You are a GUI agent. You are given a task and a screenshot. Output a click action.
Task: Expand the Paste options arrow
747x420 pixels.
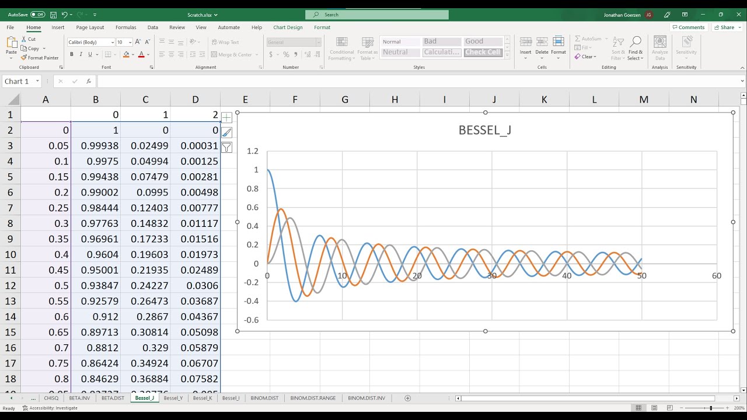tap(11, 58)
